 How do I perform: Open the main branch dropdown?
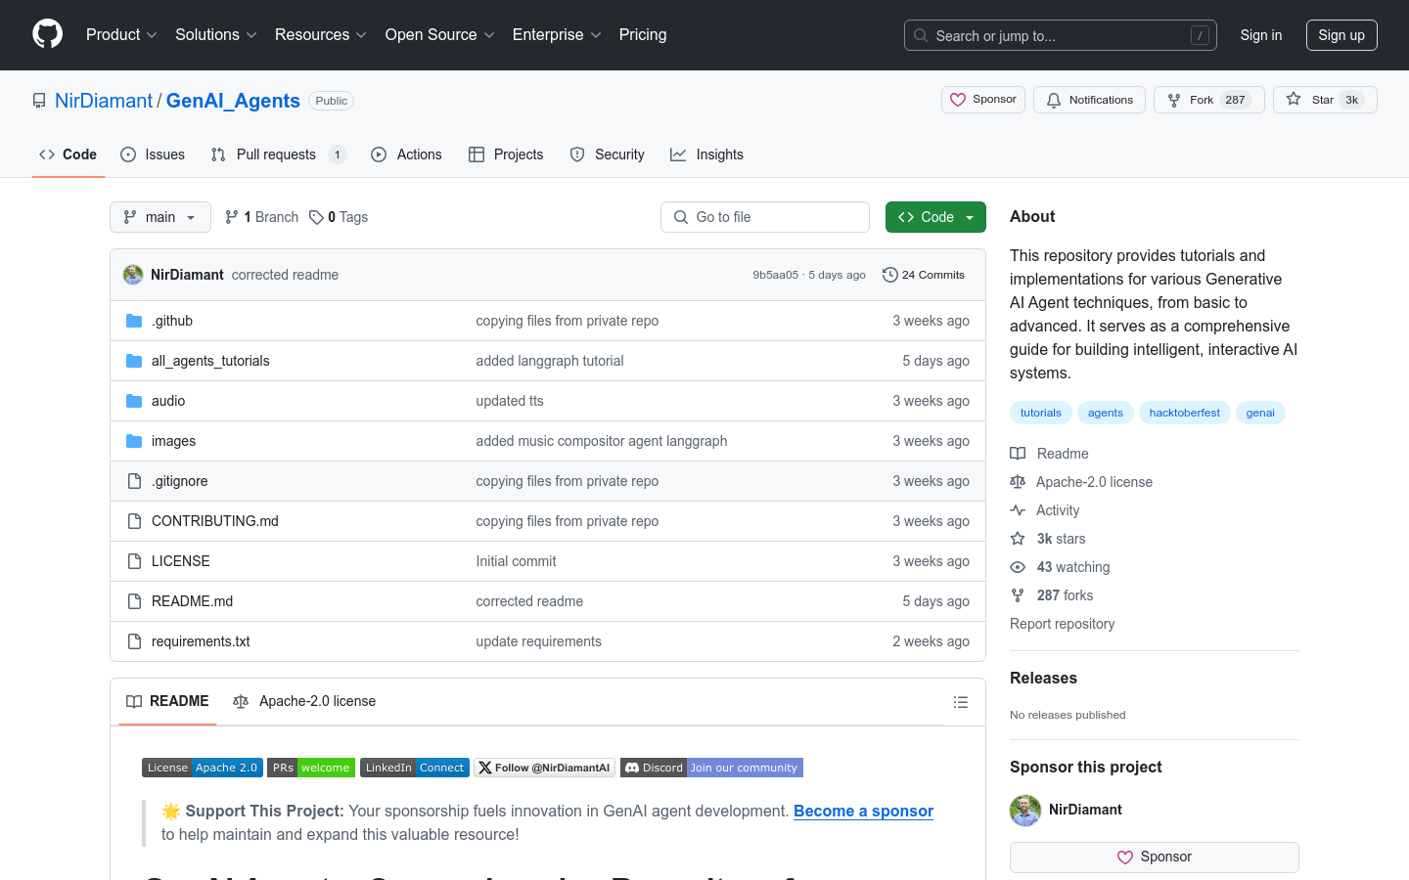tap(160, 217)
